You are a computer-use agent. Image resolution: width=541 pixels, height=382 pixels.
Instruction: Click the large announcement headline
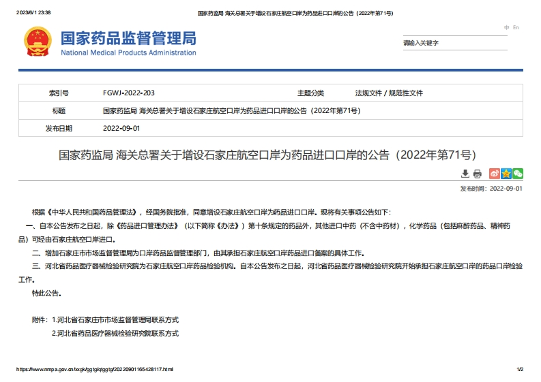tap(270, 155)
